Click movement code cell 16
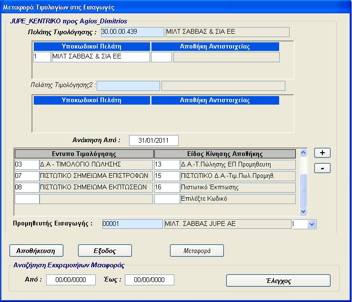Viewport: 352px width, 302px height. tap(167, 187)
